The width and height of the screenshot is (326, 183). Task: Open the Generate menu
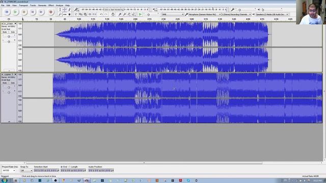point(42,5)
